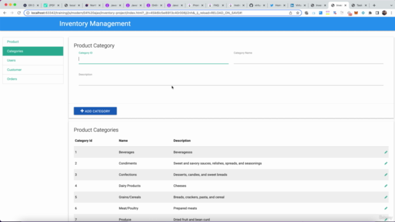The image size is (395, 222).
Task: Click the Cheeses description text
Action: point(180,186)
